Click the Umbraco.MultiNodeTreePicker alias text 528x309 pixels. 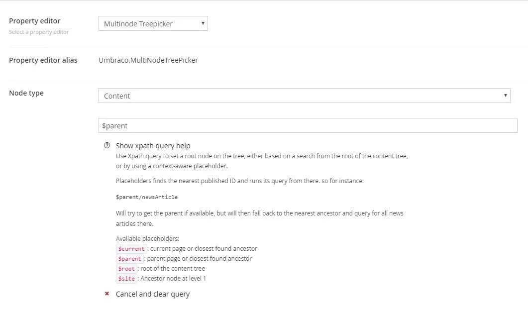(x=148, y=60)
